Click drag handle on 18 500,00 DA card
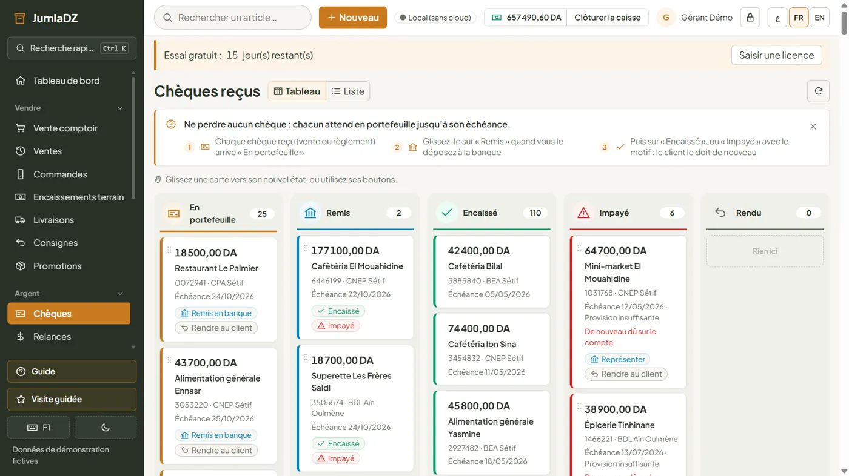Image resolution: width=849 pixels, height=476 pixels. [x=169, y=250]
